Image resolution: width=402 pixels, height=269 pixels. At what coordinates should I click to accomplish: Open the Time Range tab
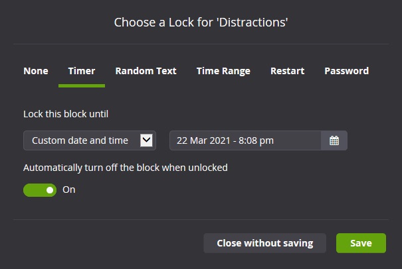click(x=223, y=71)
